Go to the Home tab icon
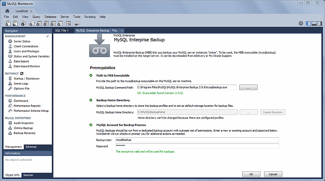Viewport: 325px width, 181px height. tap(7, 11)
